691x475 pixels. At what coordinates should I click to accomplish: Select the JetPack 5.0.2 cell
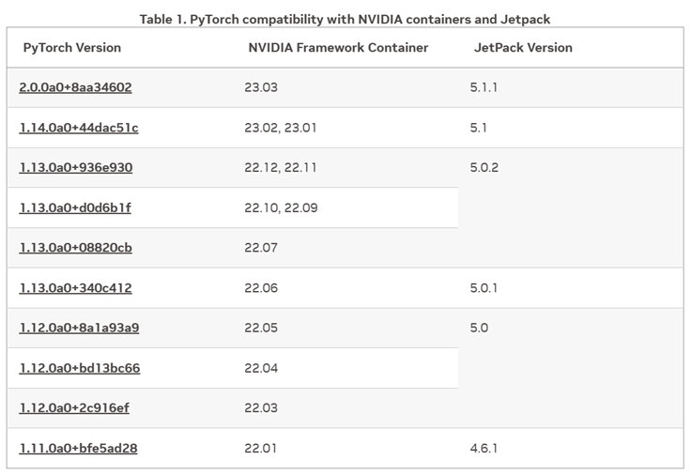484,167
